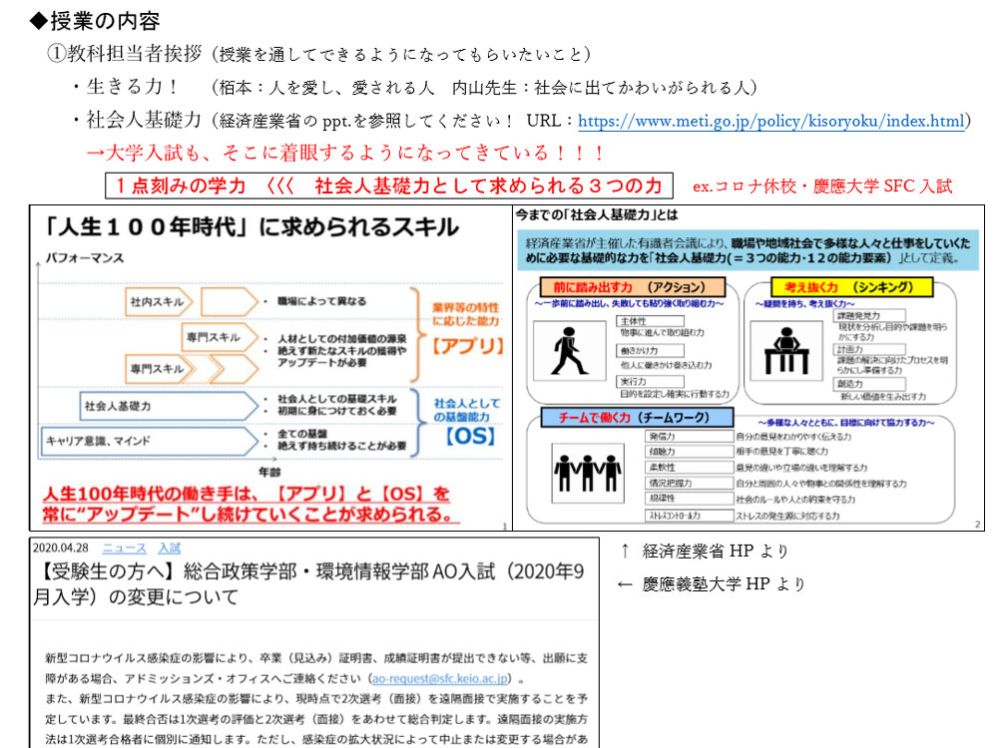Click the 実行力 box
This screenshot has height=748, width=998.
[650, 382]
